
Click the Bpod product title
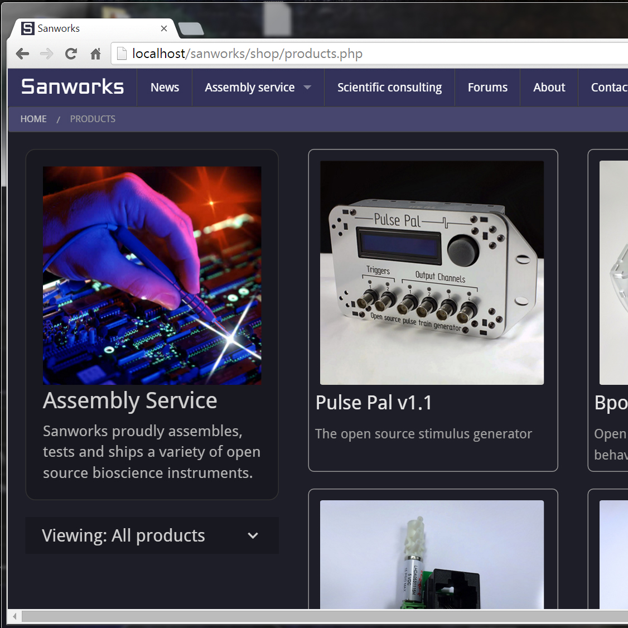(x=611, y=403)
